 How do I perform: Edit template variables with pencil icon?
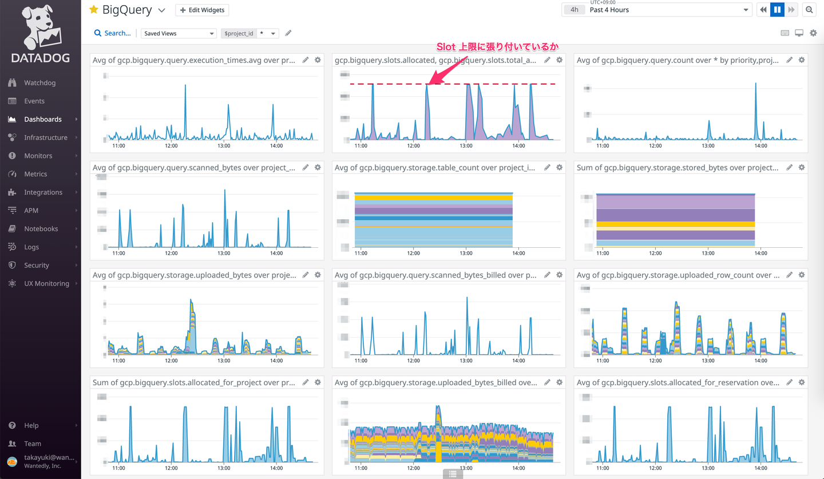click(288, 33)
